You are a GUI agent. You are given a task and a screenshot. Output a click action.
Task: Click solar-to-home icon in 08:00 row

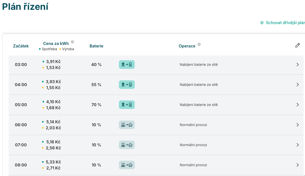point(127,165)
